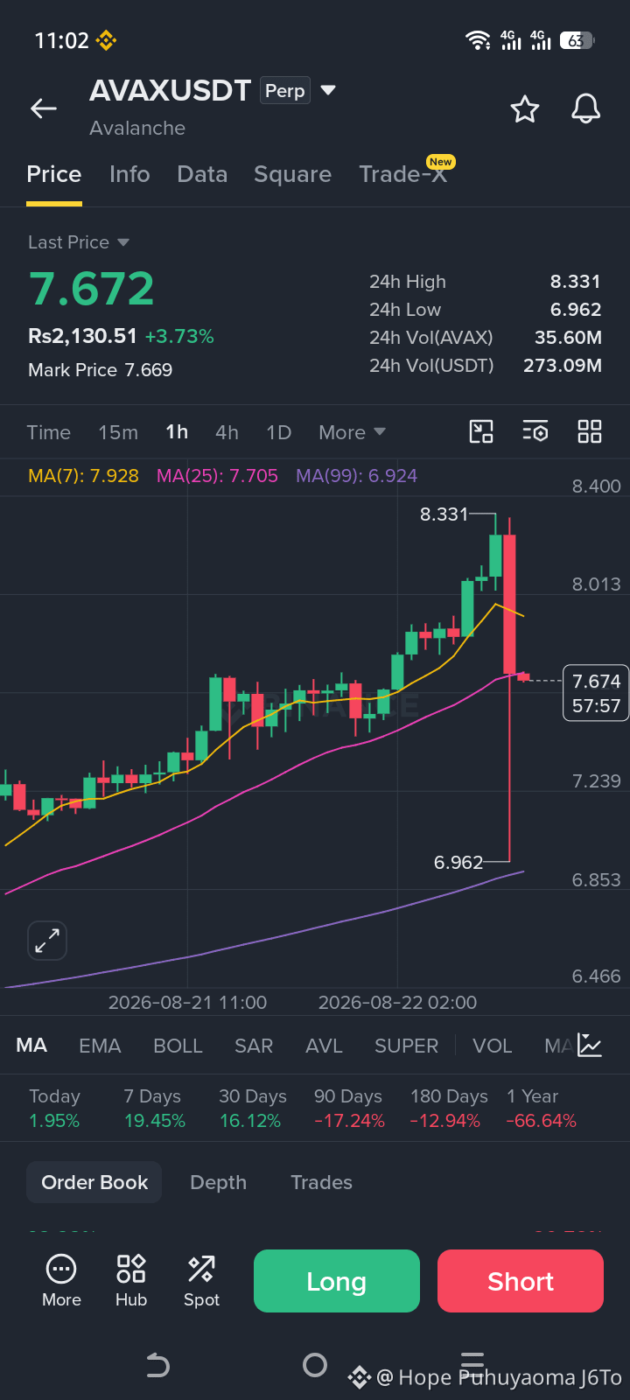Select the SUPER indicator
Image resolution: width=630 pixels, height=1400 pixels.
click(406, 1046)
